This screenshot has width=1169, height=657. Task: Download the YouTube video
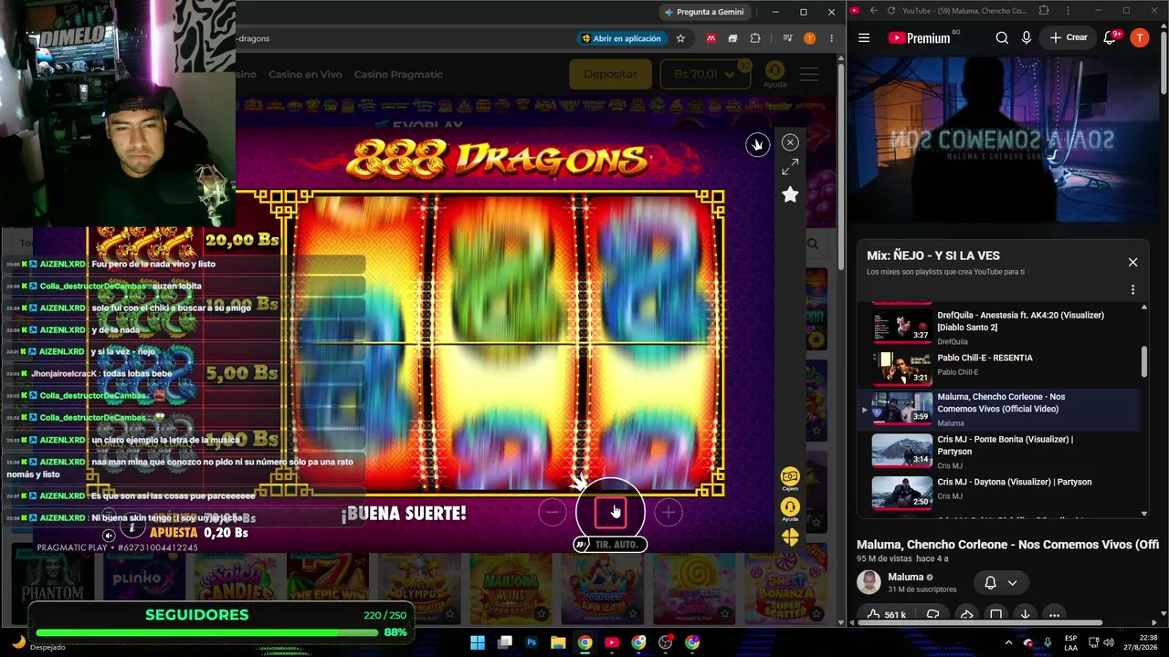click(x=1025, y=615)
